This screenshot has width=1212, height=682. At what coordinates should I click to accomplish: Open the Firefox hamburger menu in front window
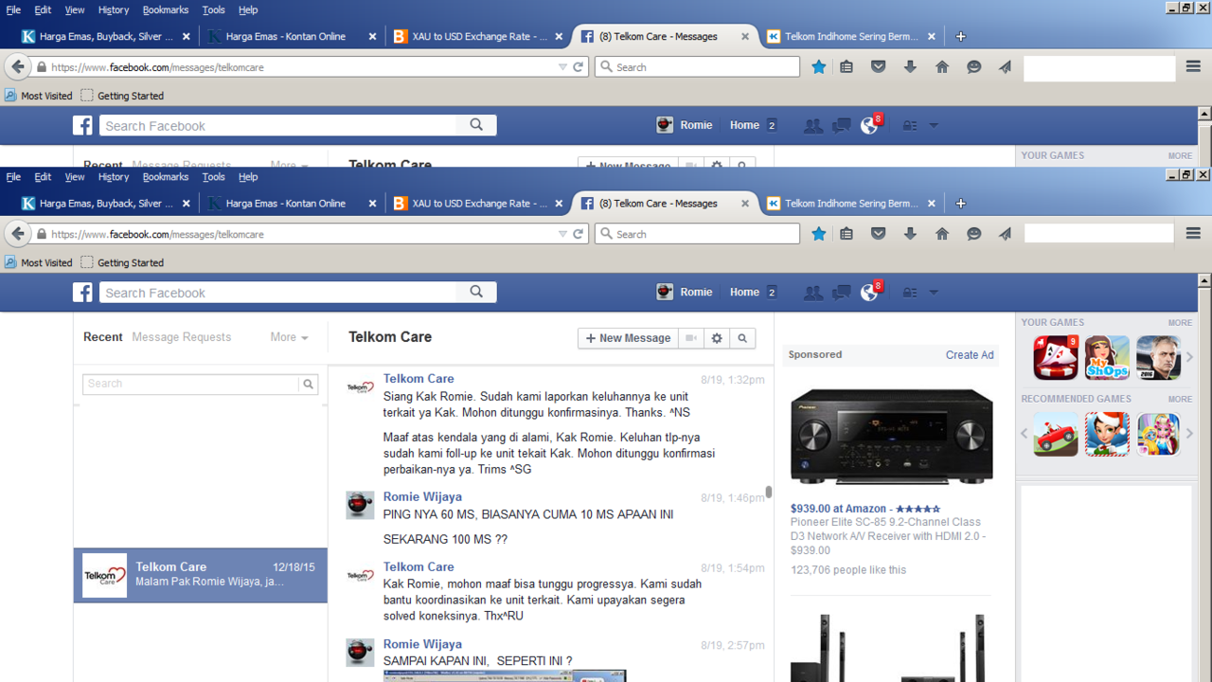(x=1193, y=233)
